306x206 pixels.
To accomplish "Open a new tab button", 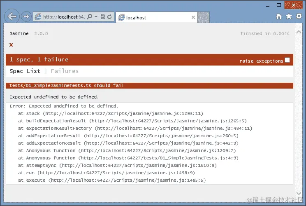I will 204,17.
